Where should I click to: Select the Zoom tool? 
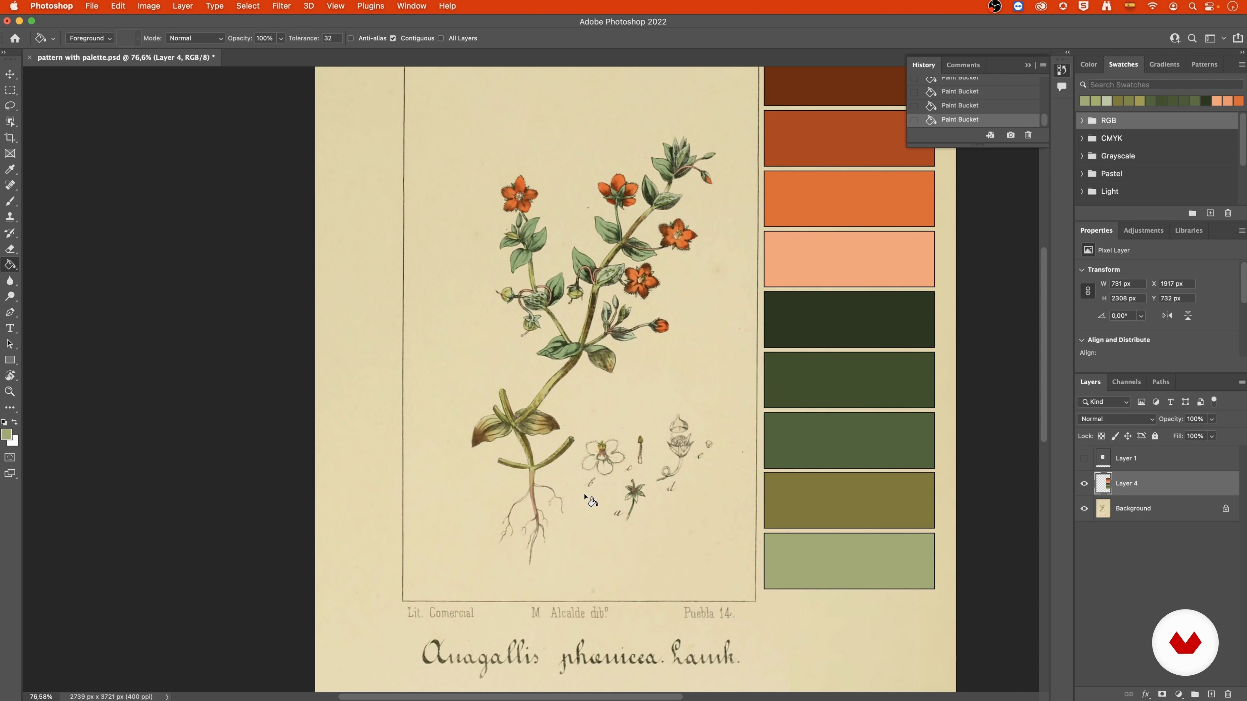click(10, 392)
